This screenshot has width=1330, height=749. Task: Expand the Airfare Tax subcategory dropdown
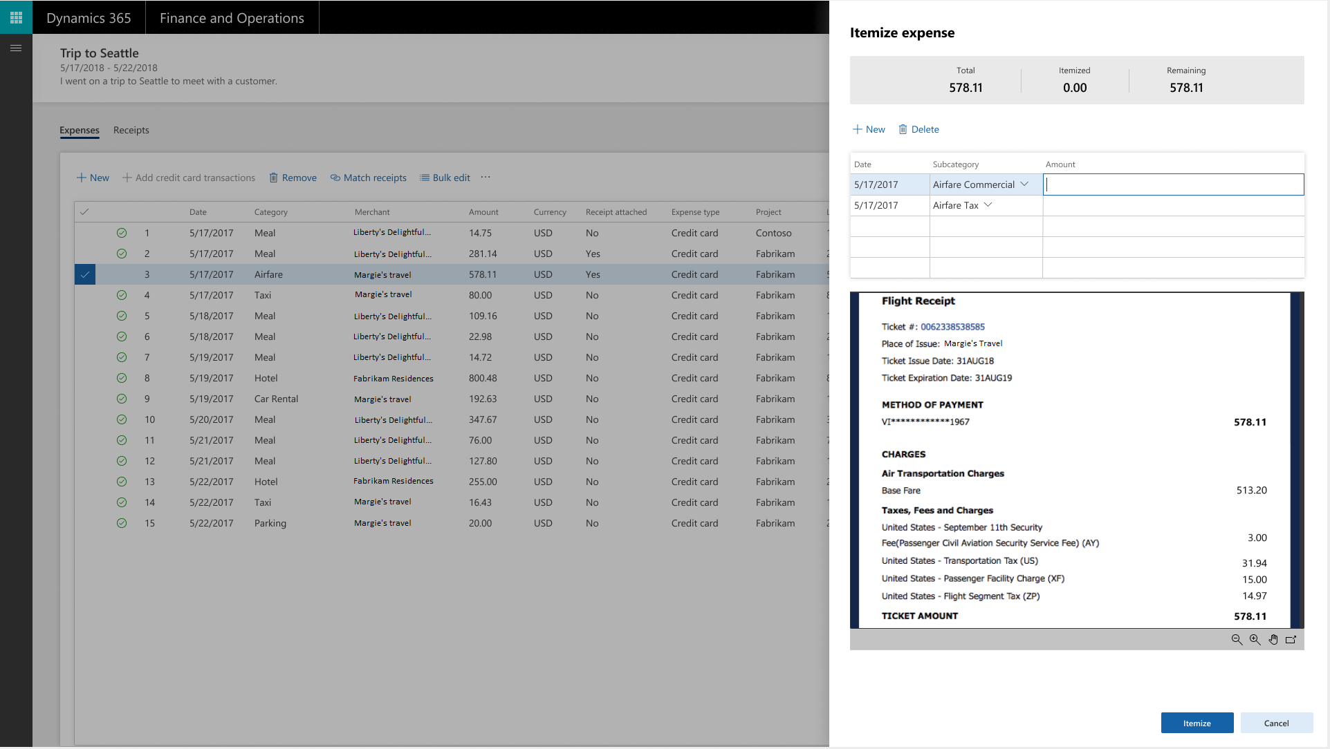pyautogui.click(x=988, y=205)
